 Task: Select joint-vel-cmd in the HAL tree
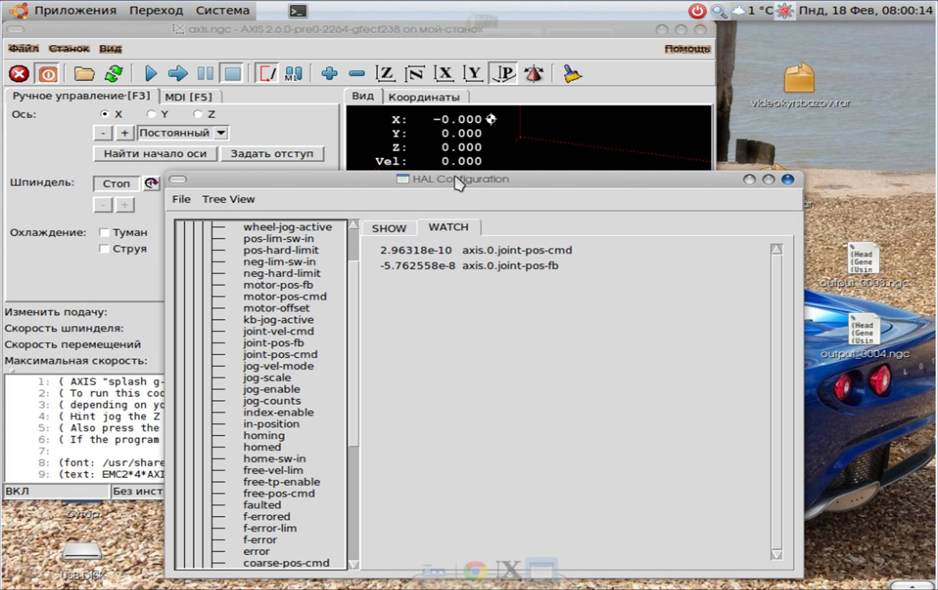coord(278,331)
